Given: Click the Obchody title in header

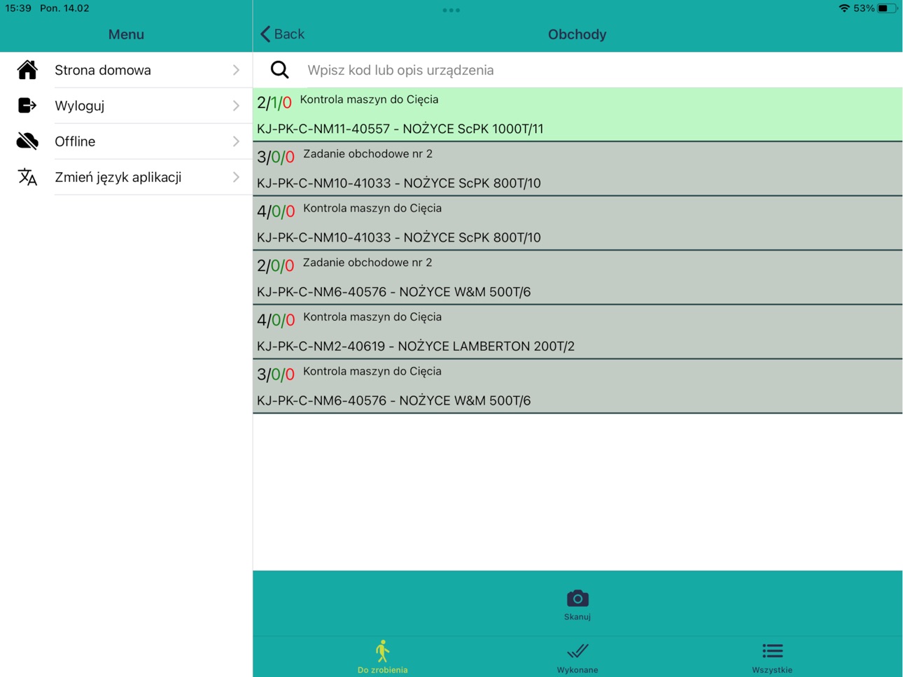Looking at the screenshot, I should coord(577,34).
